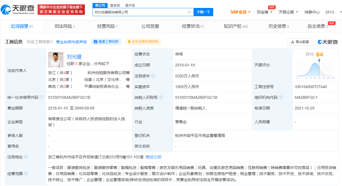Image resolution: width=342 pixels, height=186 pixels.
Task: Click help icon beside 纳税人识别号
Action: (161, 97)
